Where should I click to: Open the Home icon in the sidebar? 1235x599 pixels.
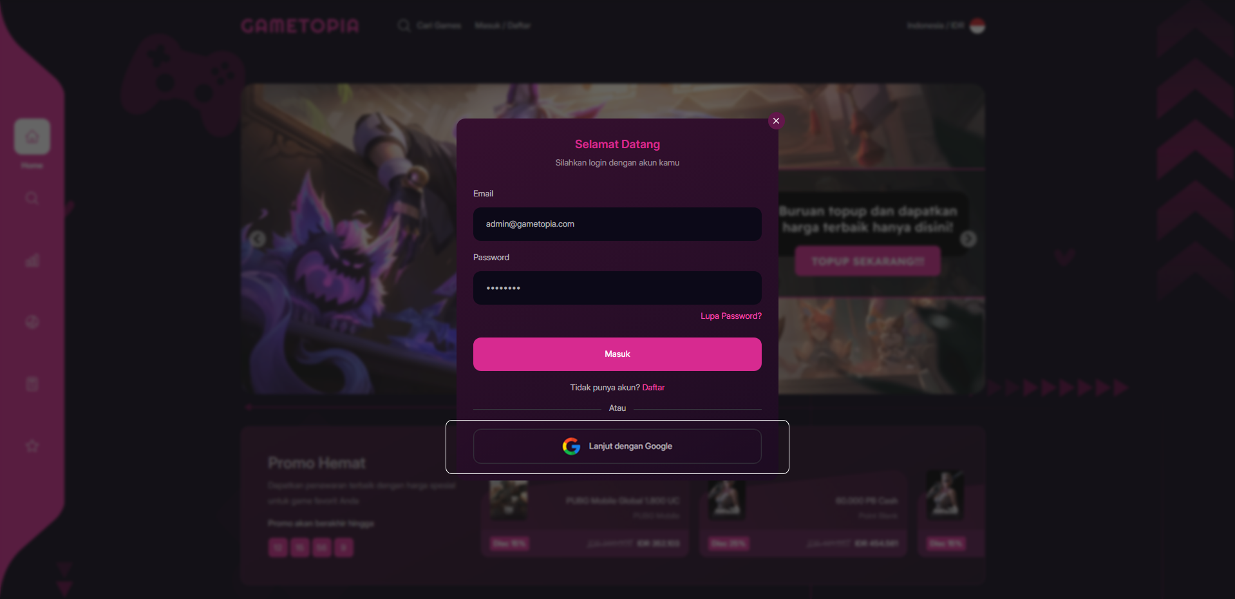click(32, 137)
